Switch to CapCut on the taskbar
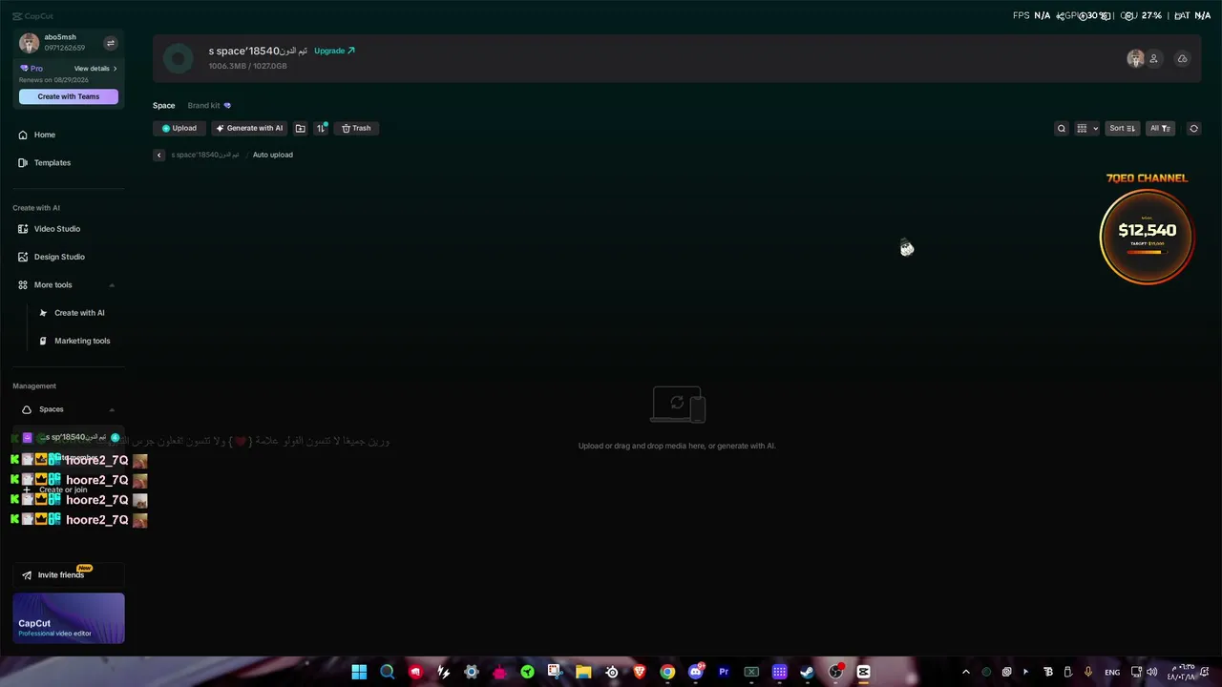Viewport: 1222px width, 687px height. [864, 672]
